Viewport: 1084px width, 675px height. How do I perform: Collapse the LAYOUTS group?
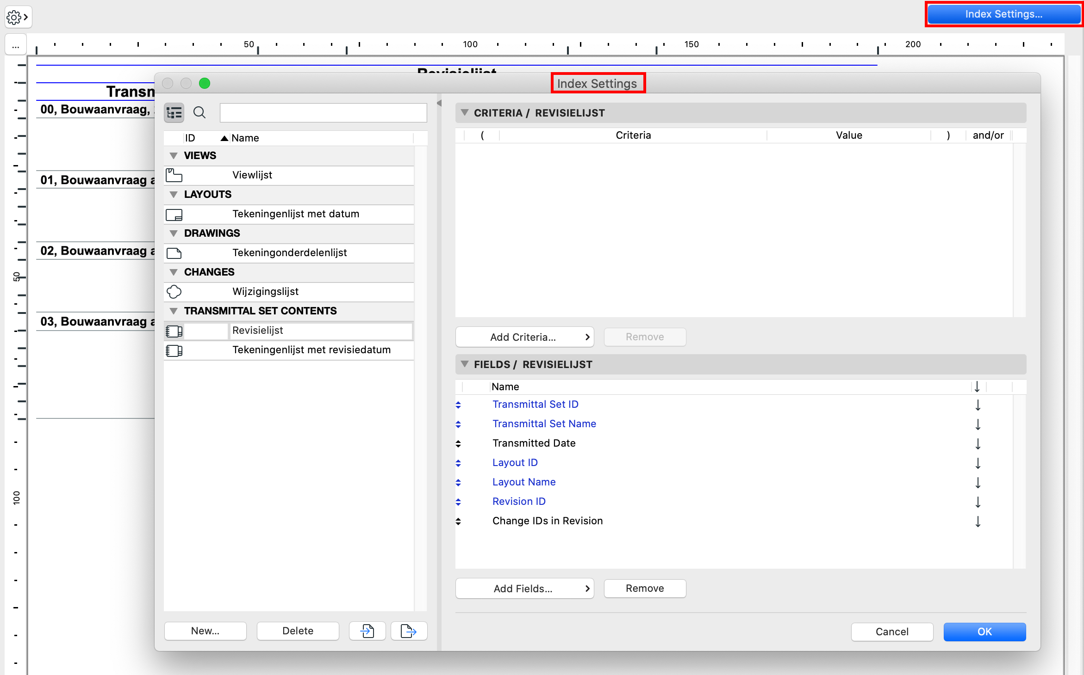point(174,195)
